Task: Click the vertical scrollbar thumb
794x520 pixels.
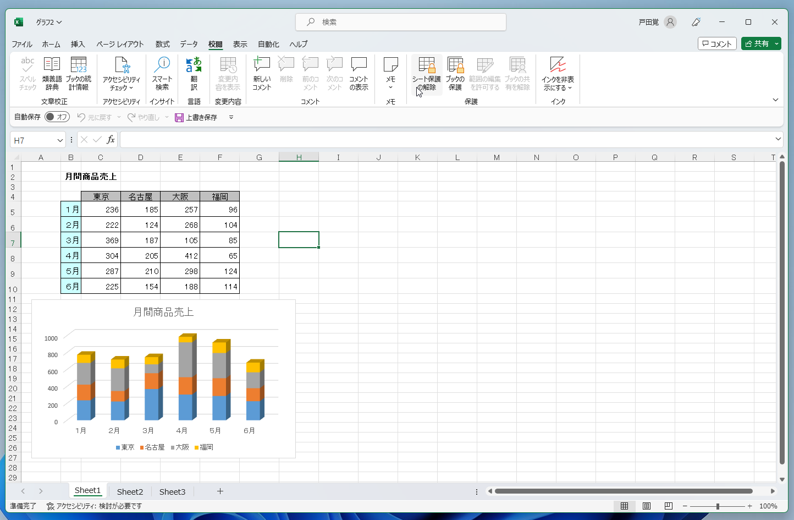Action: tap(782, 313)
